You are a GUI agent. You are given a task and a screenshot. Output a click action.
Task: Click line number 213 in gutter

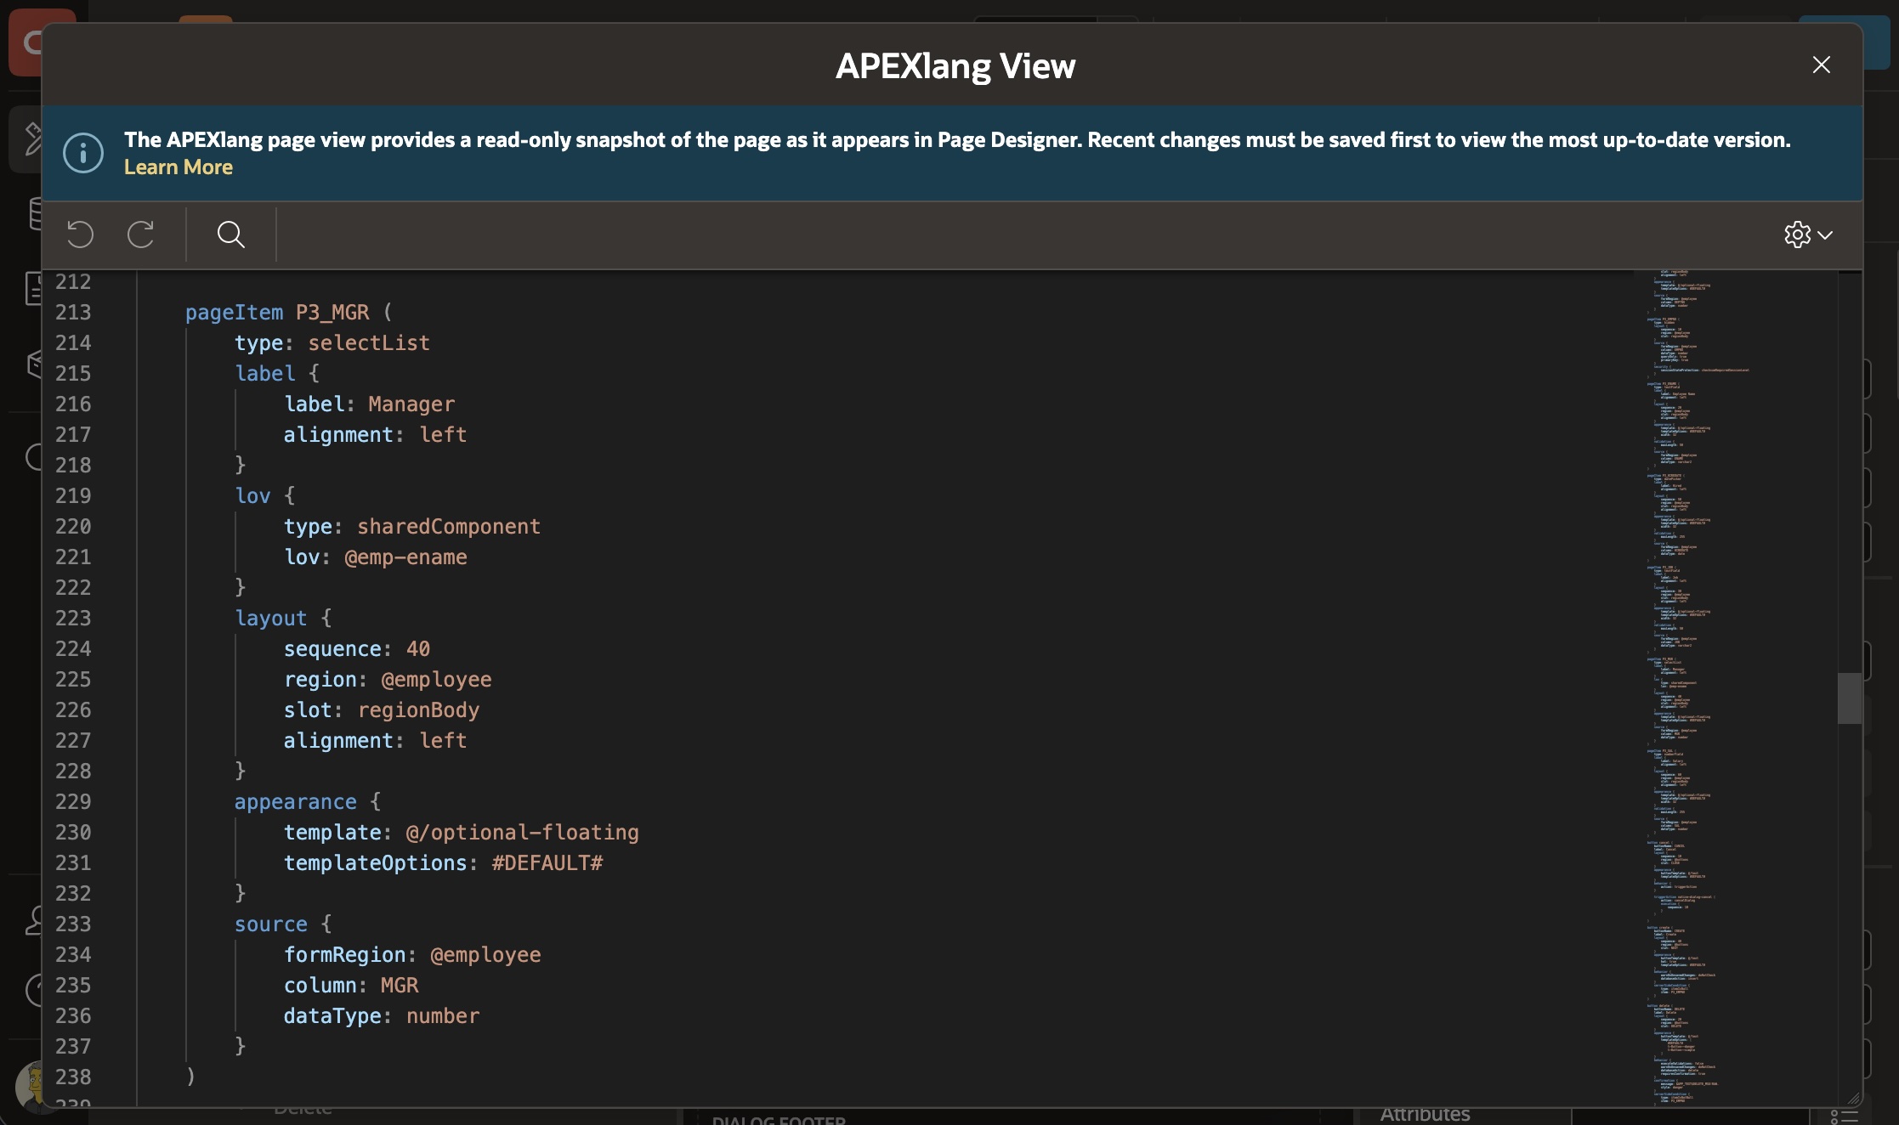(x=73, y=313)
